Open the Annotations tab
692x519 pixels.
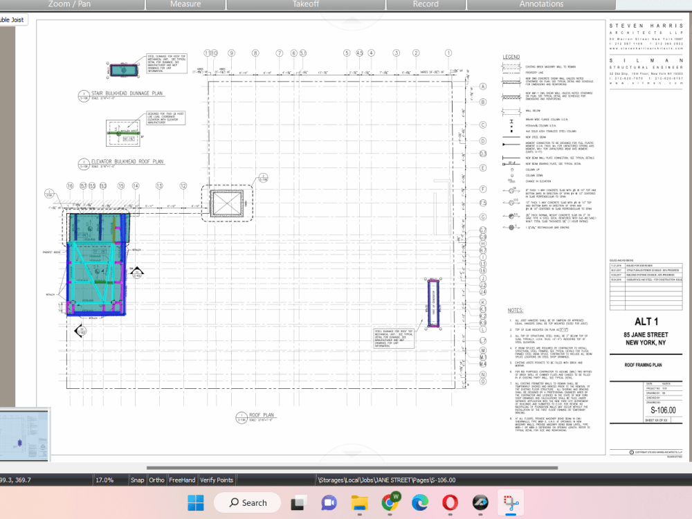click(x=541, y=4)
